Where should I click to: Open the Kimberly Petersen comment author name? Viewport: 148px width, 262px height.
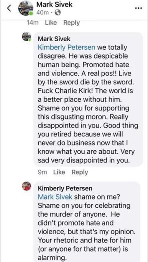point(65,188)
